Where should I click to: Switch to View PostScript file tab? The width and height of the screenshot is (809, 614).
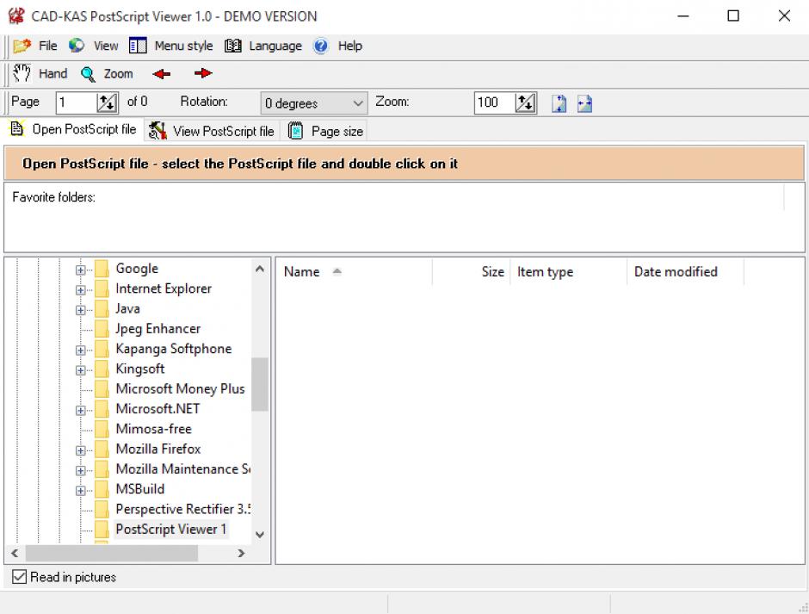[212, 131]
